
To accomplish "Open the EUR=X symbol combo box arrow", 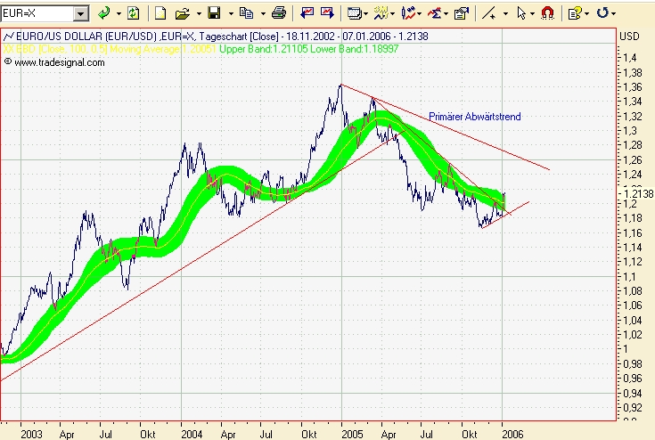I will point(81,13).
